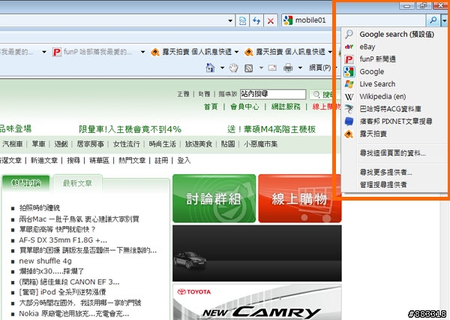Open 網誌服務 link
Image resolution: width=450 pixels, height=320 pixels.
point(286,107)
